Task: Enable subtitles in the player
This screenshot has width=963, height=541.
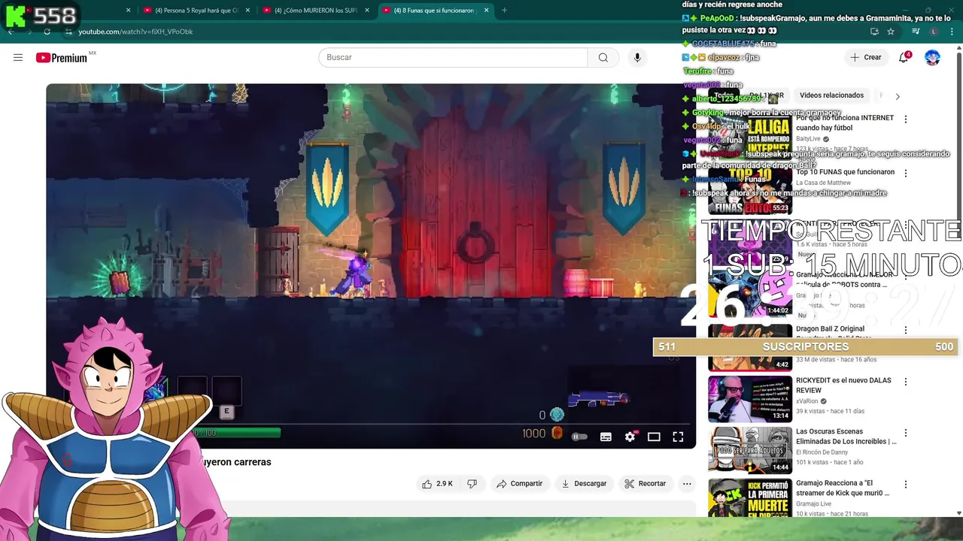Action: click(x=606, y=437)
